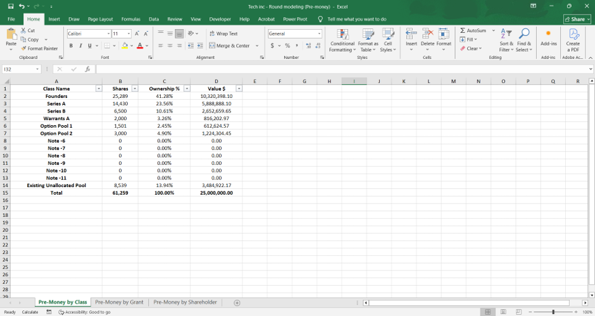Add a new sheet with plus button

tap(237, 302)
